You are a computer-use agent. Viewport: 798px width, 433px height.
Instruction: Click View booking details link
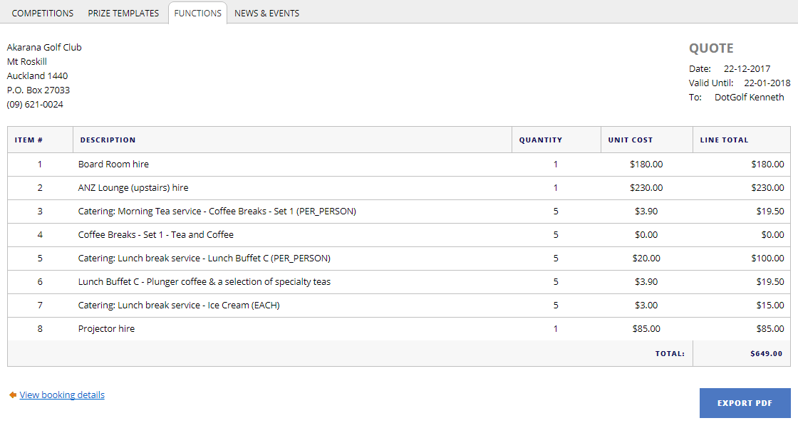coord(62,395)
